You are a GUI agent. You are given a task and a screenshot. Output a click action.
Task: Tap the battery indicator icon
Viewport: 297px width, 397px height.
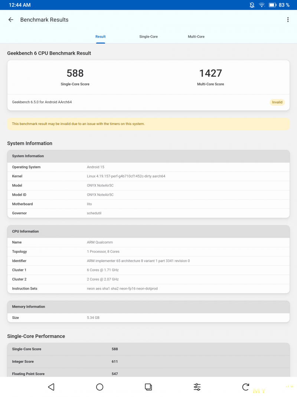pos(272,5)
